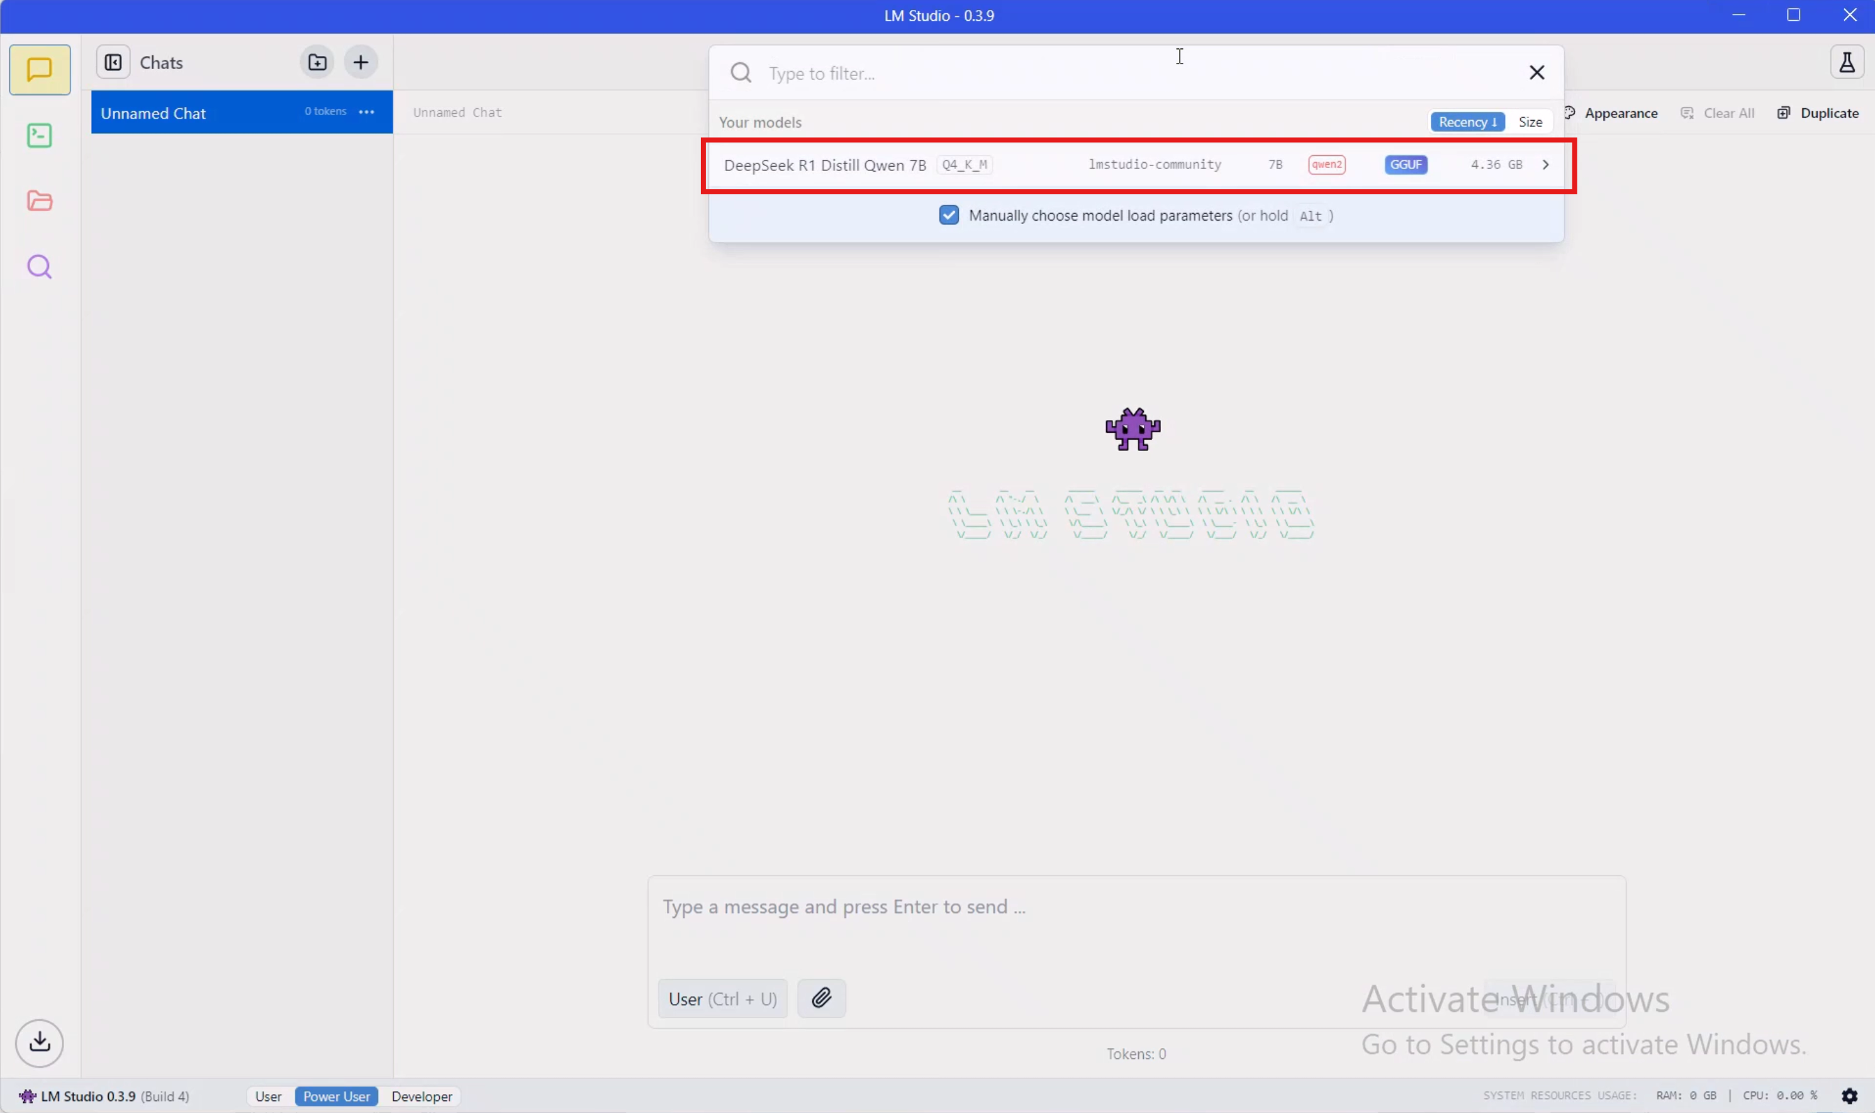Duplicate the current chat
Image resolution: width=1875 pixels, height=1113 pixels.
pyautogui.click(x=1818, y=113)
